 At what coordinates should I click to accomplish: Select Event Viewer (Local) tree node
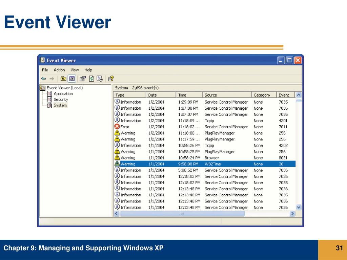click(65, 88)
